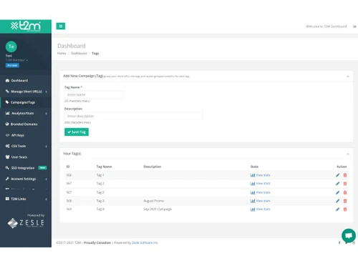Go to Dashboard in the breadcrumb

point(79,54)
